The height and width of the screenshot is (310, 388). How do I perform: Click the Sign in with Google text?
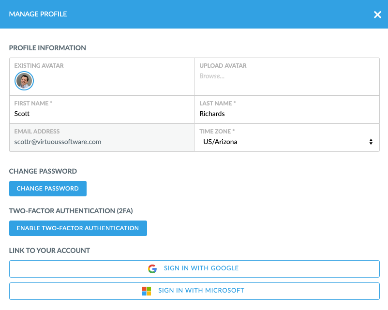(201, 268)
